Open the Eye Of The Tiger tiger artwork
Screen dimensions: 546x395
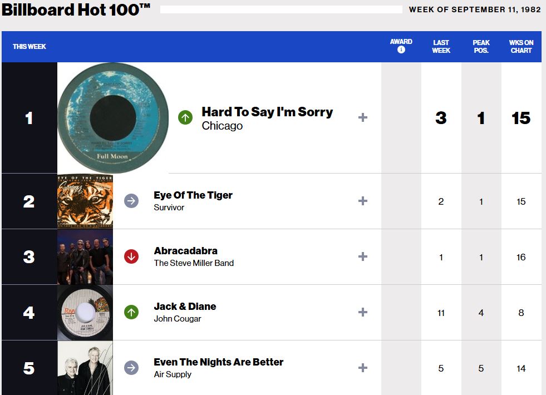tap(85, 201)
